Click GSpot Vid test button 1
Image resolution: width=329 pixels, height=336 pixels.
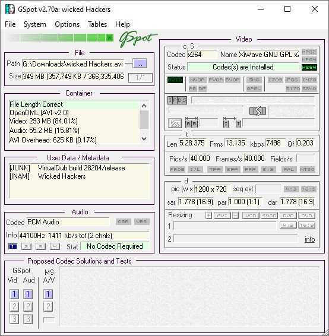(x=14, y=294)
